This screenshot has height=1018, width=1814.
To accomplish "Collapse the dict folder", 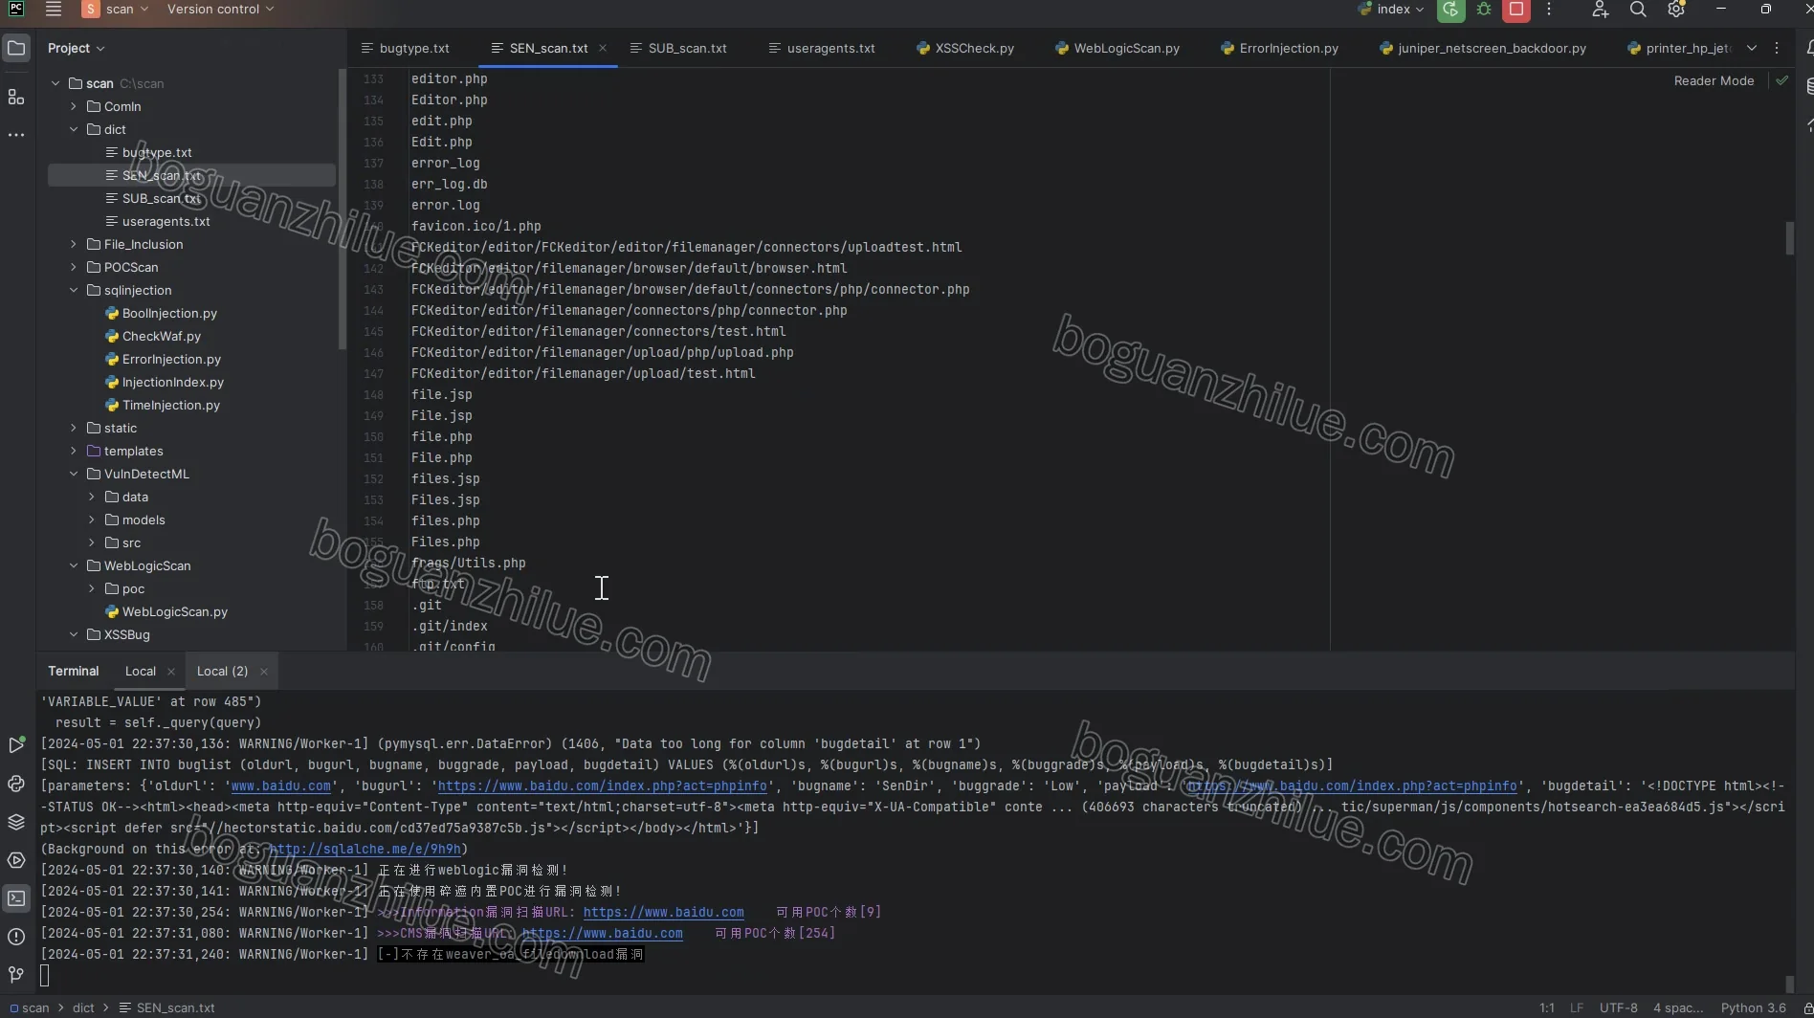I will [x=74, y=129].
